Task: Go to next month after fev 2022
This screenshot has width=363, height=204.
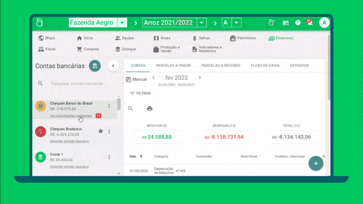Action: (x=200, y=78)
